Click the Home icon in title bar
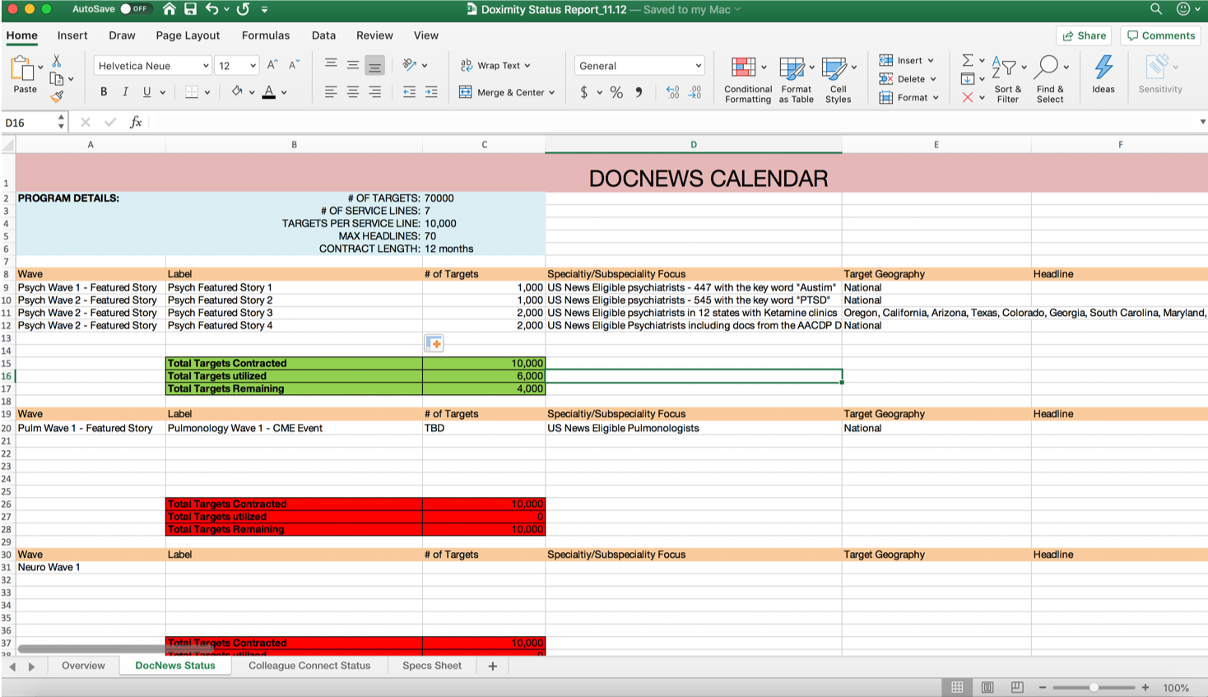 (169, 9)
